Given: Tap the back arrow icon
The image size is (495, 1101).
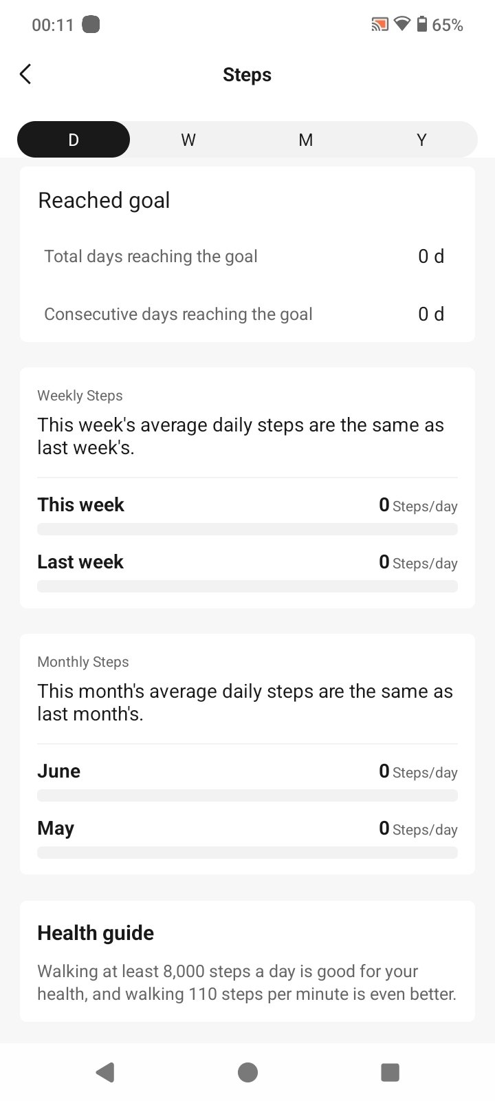Looking at the screenshot, I should [x=25, y=74].
